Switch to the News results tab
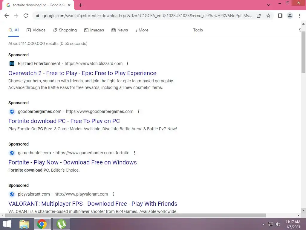 click(120, 30)
